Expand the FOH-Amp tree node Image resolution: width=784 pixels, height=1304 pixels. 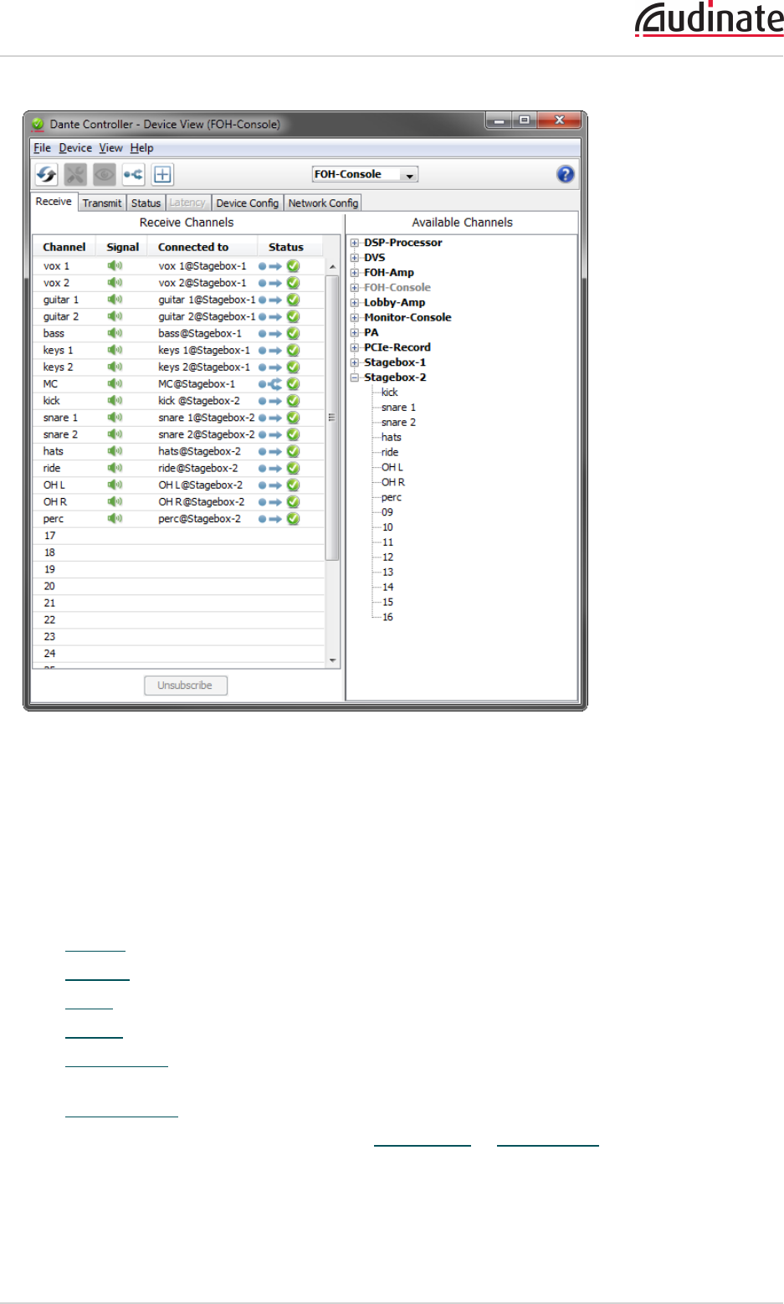click(355, 273)
